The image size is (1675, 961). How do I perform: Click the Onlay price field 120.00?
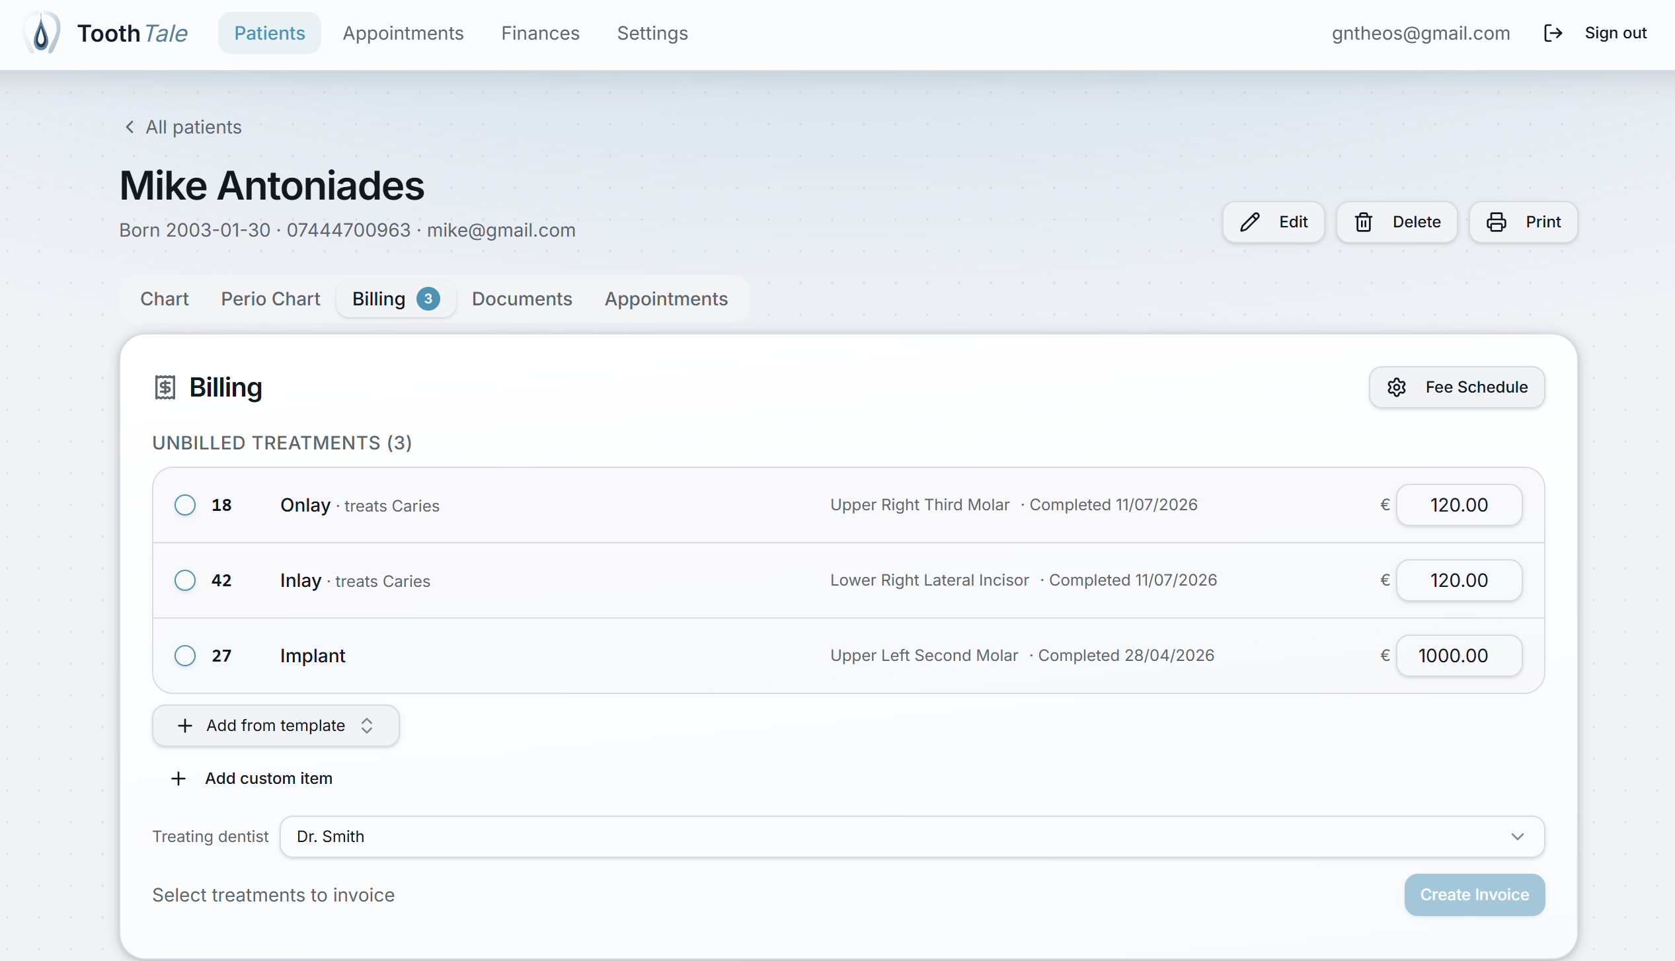tap(1460, 505)
